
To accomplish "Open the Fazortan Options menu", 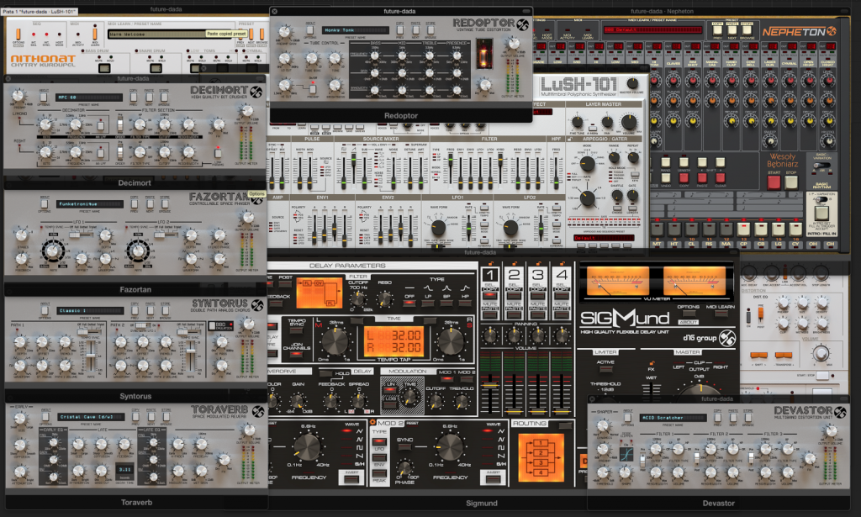I will [45, 204].
